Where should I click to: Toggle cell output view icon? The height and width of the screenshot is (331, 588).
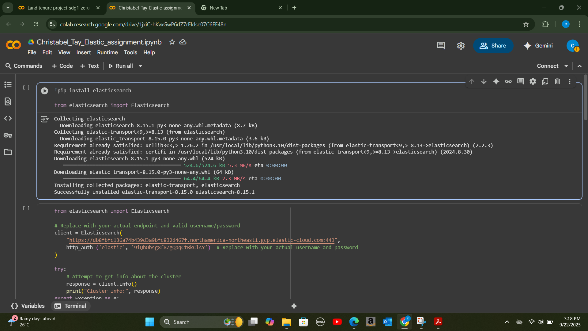coord(45,119)
